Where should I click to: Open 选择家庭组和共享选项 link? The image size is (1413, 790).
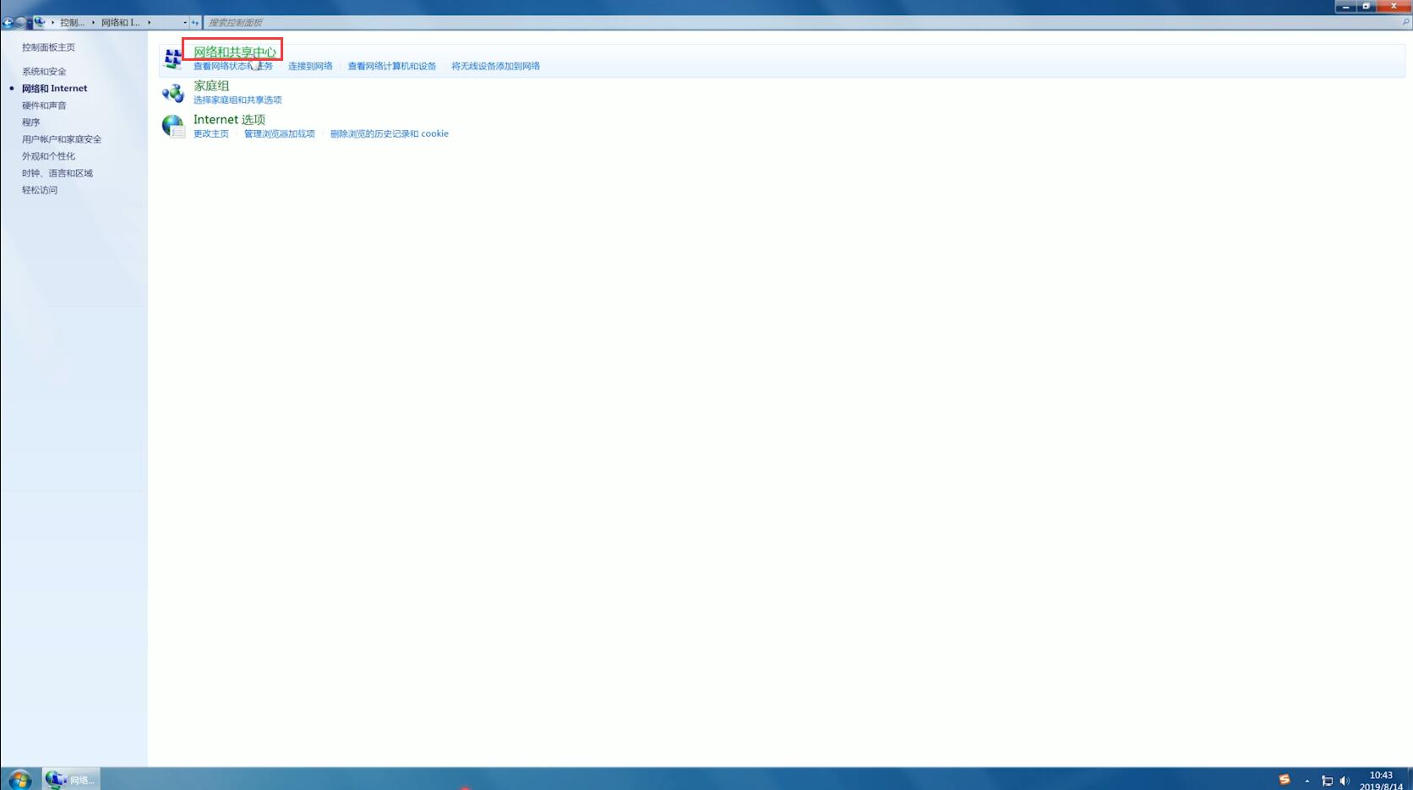(237, 100)
